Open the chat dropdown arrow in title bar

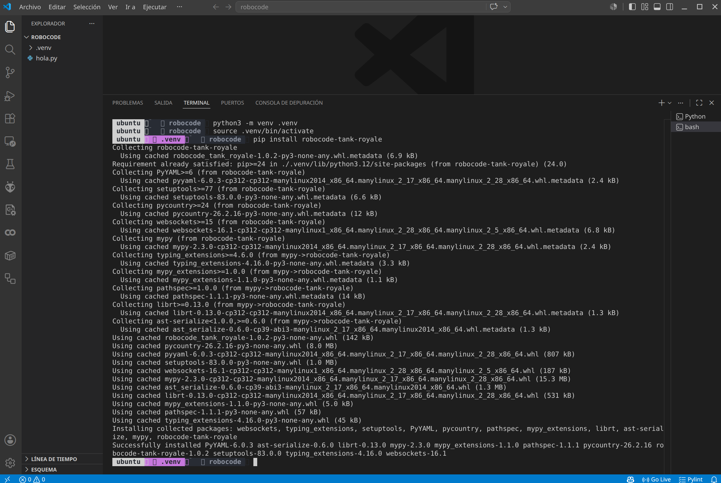click(505, 7)
